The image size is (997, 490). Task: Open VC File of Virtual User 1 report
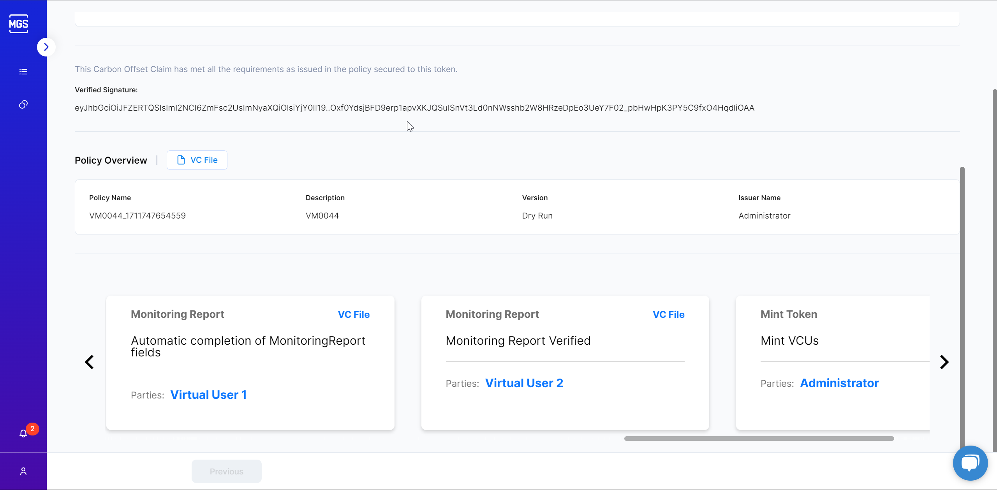[x=354, y=315]
